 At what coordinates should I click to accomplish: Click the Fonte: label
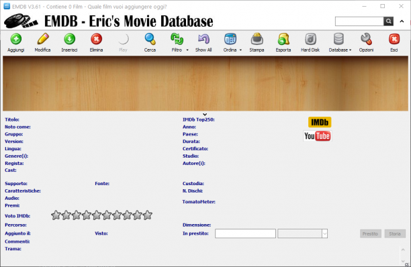[102, 184]
